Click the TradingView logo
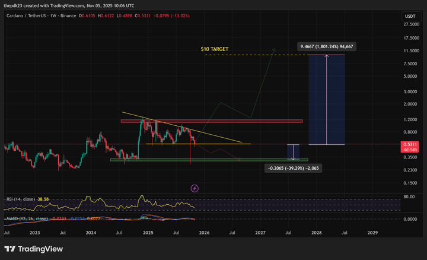 pyautogui.click(x=35, y=249)
